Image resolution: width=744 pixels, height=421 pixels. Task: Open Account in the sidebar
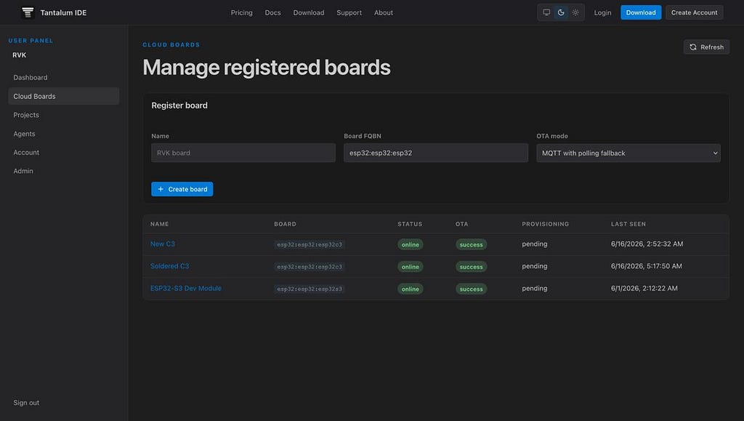pyautogui.click(x=64, y=153)
